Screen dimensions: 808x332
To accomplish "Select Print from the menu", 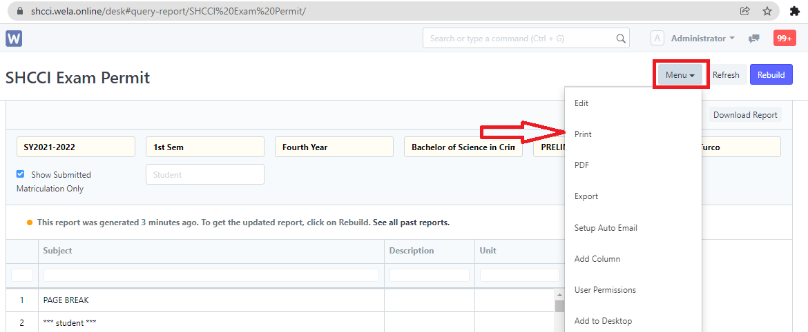I will pos(583,134).
